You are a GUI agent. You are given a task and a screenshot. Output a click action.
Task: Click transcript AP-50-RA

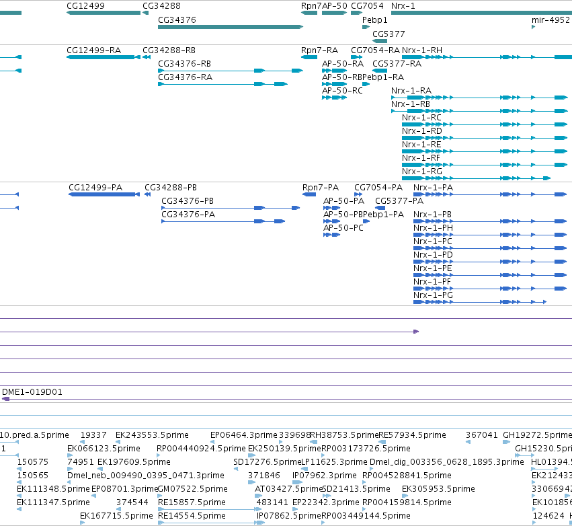pos(343,63)
